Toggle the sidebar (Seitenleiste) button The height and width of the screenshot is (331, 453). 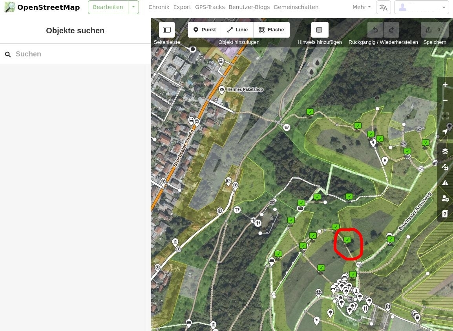pyautogui.click(x=167, y=30)
